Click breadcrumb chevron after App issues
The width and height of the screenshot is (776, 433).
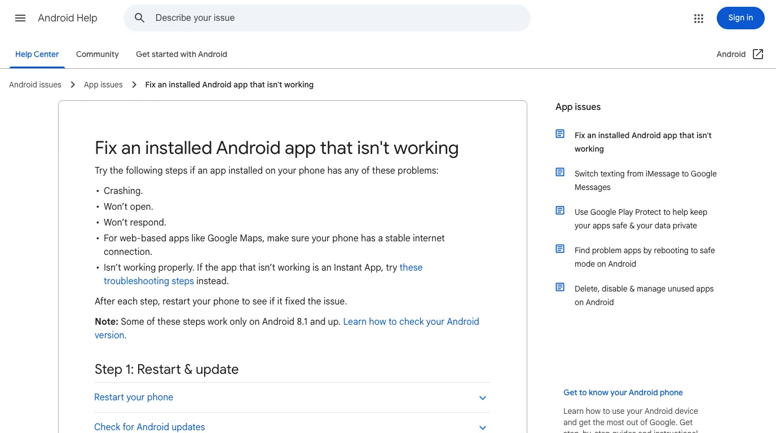[134, 85]
